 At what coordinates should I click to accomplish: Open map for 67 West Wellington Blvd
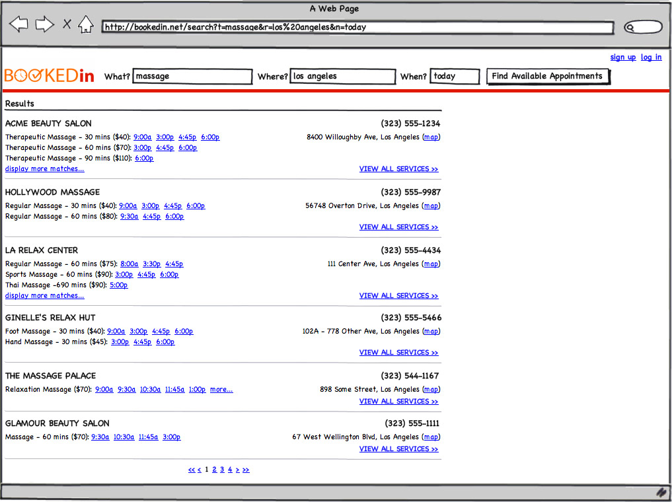click(431, 437)
